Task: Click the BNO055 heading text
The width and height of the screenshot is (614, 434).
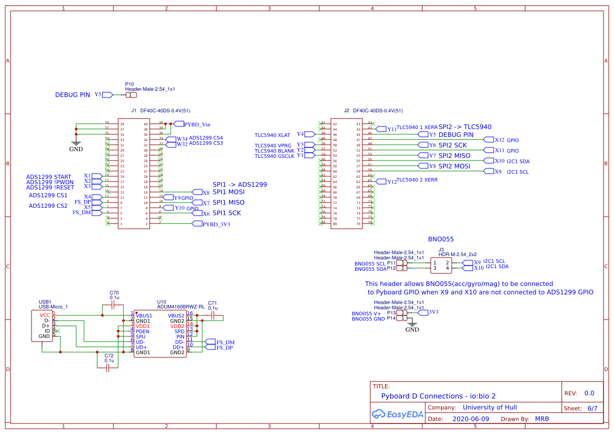Action: click(441, 239)
